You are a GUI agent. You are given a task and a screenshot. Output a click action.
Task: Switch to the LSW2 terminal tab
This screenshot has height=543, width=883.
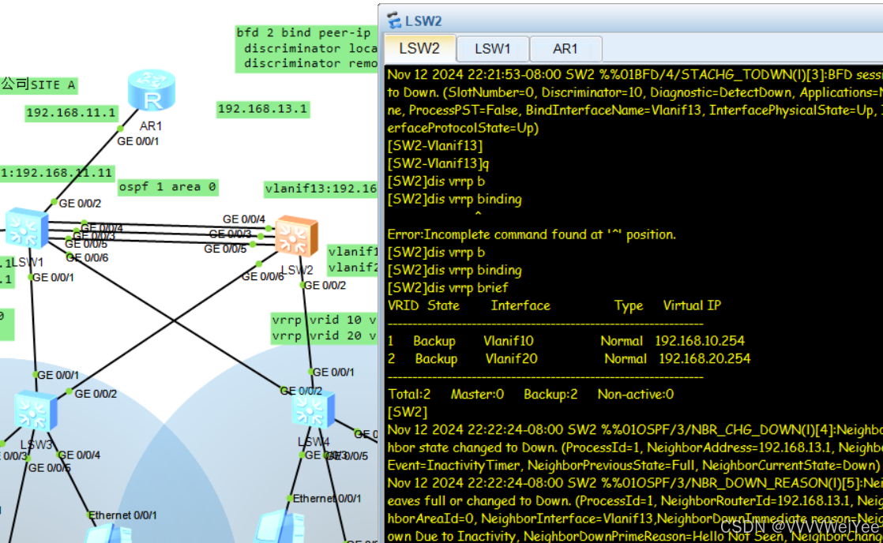coord(419,48)
